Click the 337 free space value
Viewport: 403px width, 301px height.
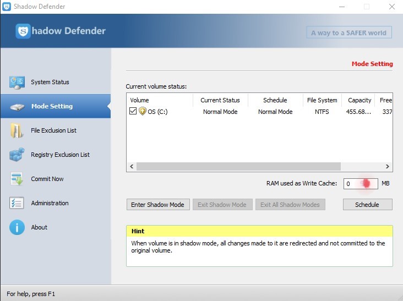pyautogui.click(x=387, y=112)
